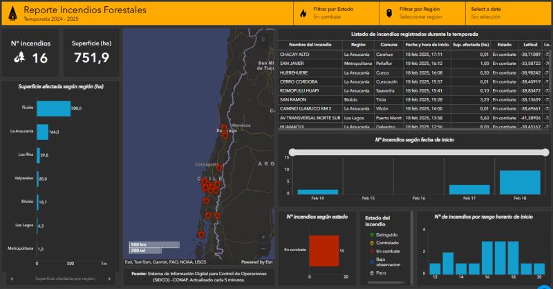Viewport: 553px width, 289px height.
Task: Click the CONAF tree logo icon
Action: click(x=12, y=13)
